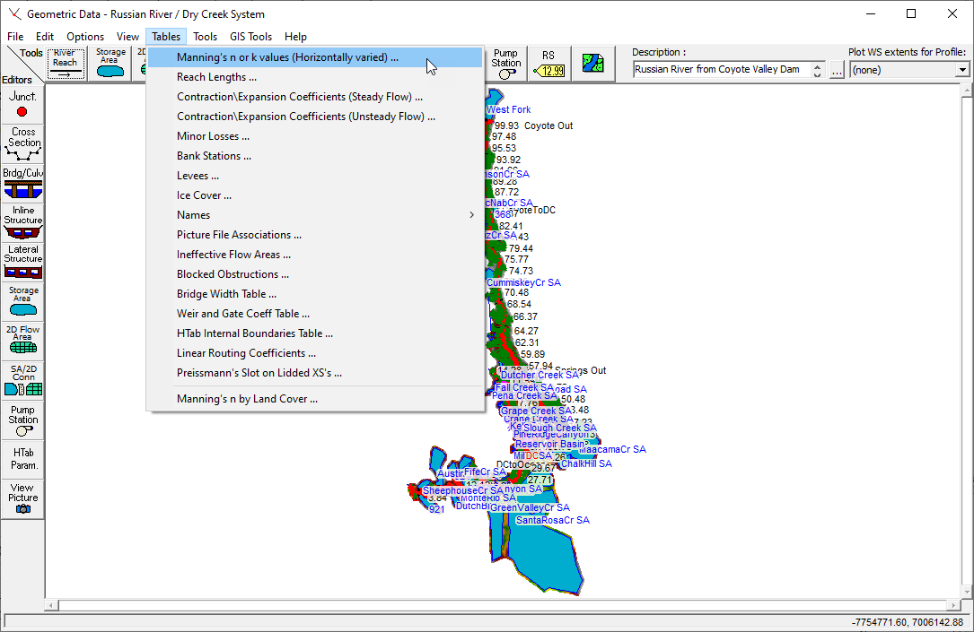Increment the description spinner up arrow
The width and height of the screenshot is (974, 632).
pyautogui.click(x=818, y=65)
